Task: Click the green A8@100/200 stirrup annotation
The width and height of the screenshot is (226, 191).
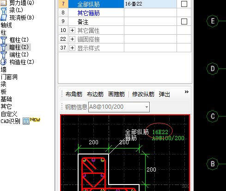Action: click(x=168, y=138)
